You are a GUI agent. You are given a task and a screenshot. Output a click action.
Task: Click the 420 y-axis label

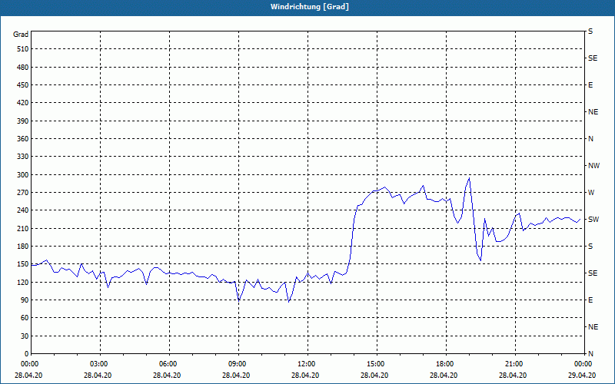(23, 103)
